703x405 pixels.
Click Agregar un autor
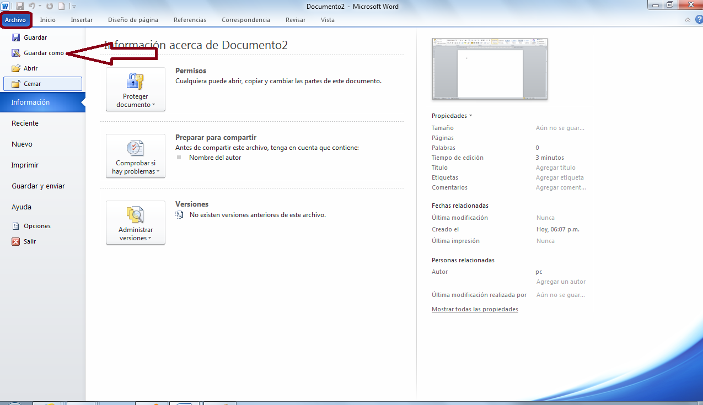pos(560,281)
